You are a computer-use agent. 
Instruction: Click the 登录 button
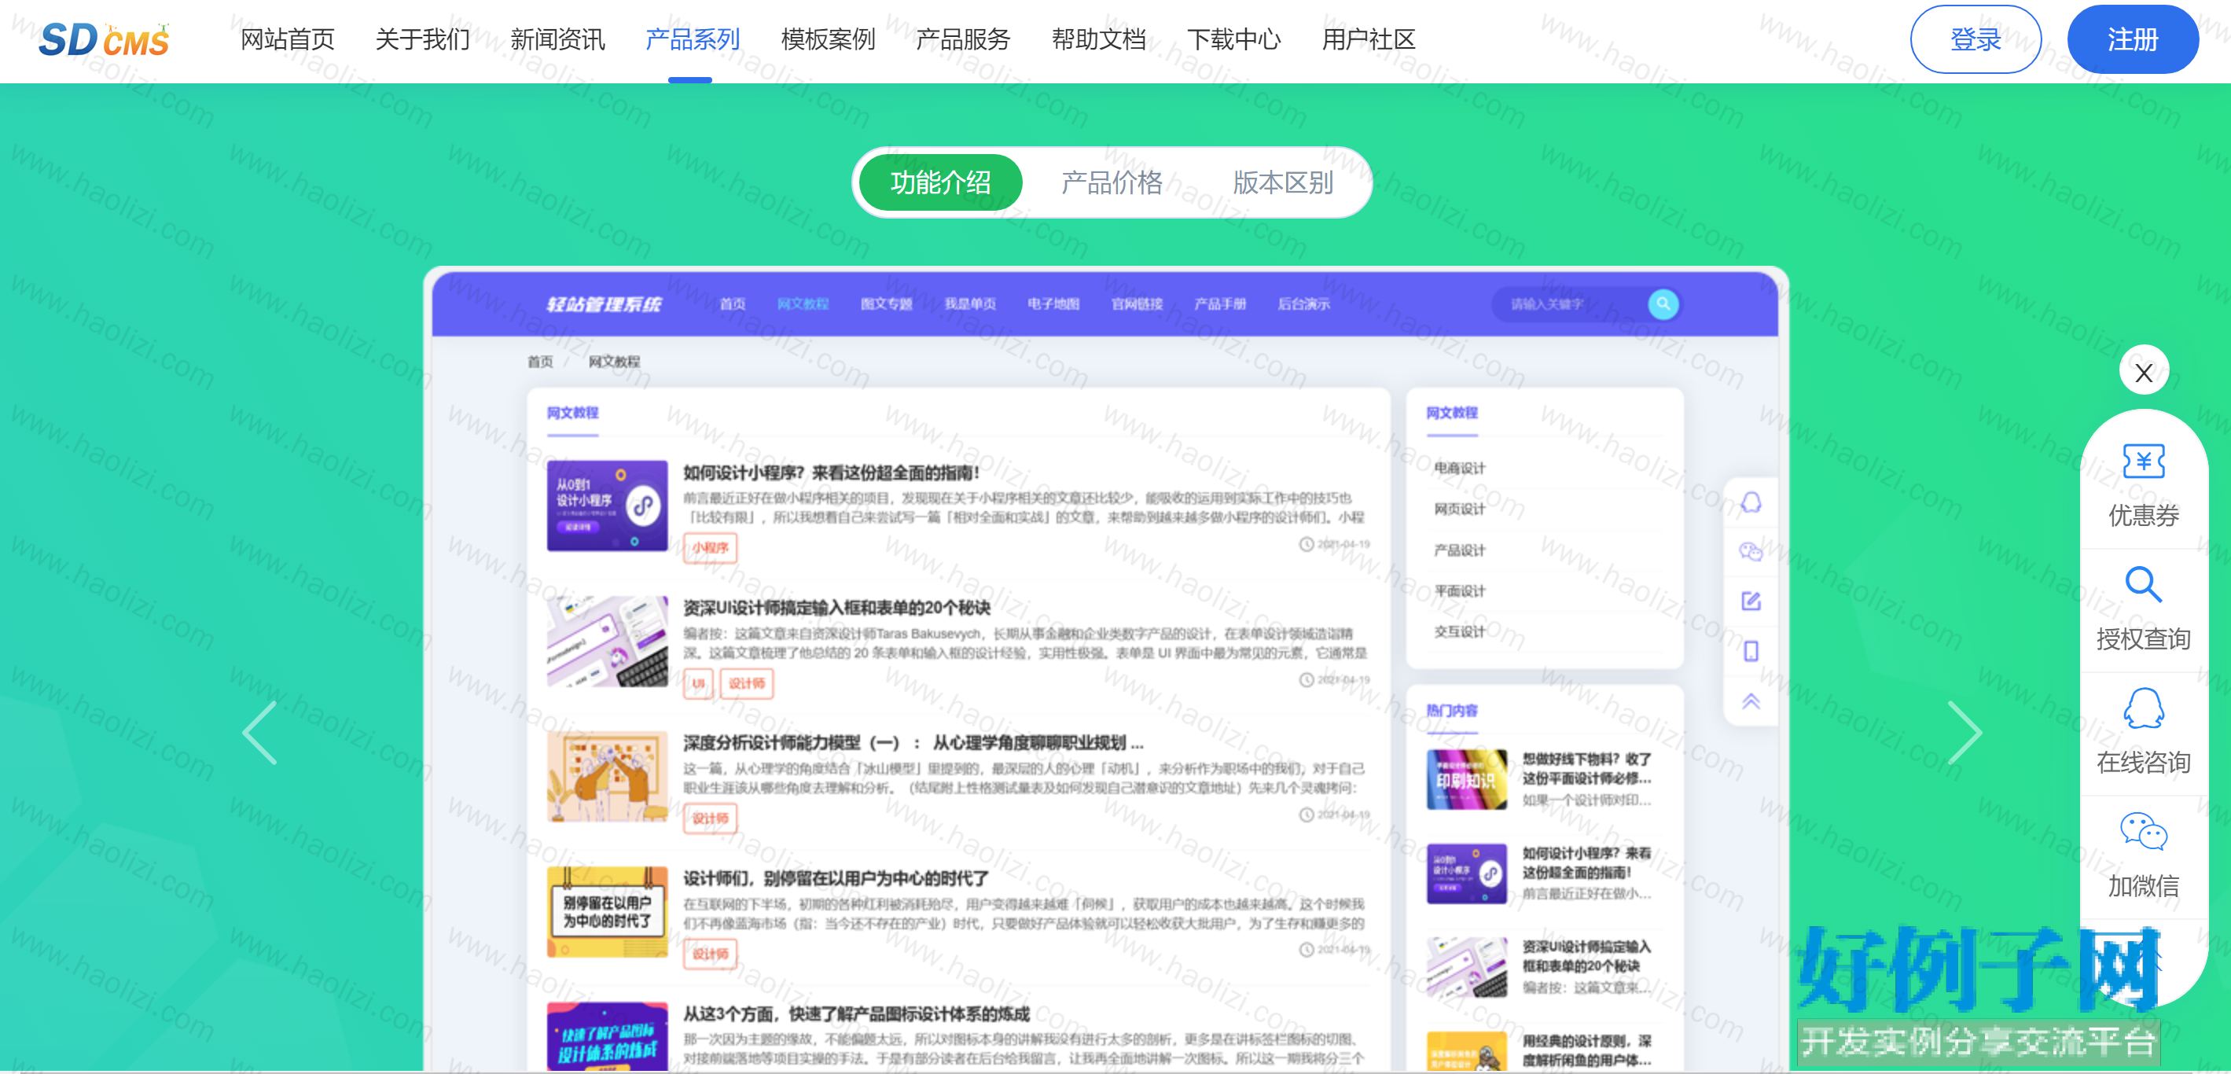tap(1976, 40)
